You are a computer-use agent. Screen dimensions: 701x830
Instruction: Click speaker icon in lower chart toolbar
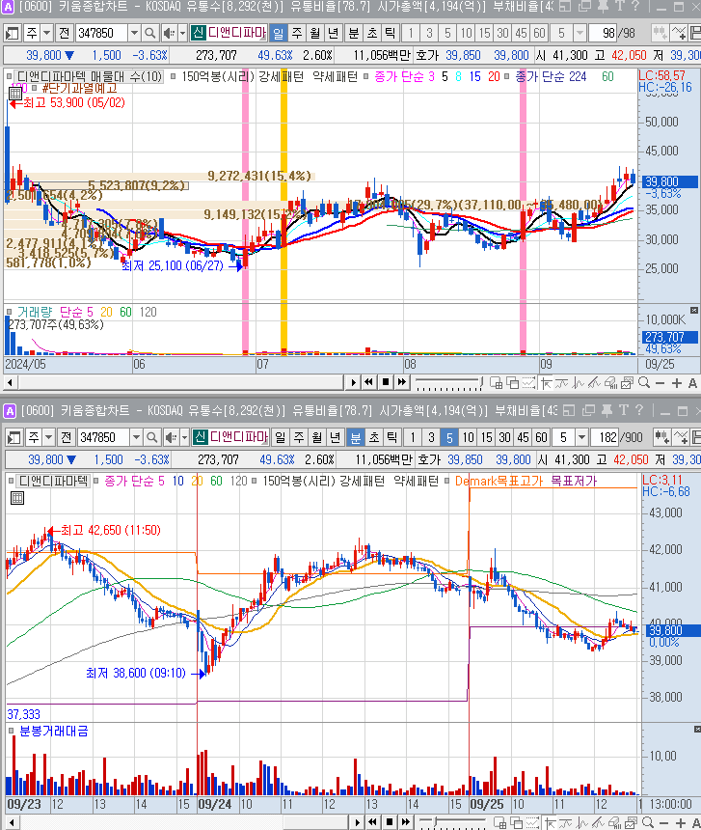[171, 438]
